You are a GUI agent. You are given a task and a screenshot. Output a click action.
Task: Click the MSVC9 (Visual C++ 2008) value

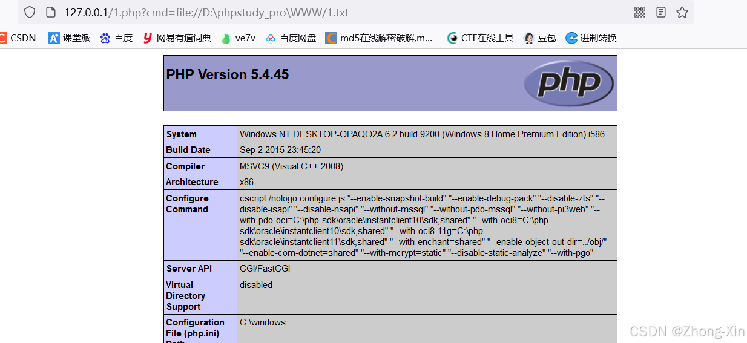(x=291, y=166)
